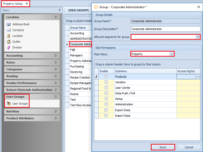
Task: Tick the Administration enable checkbox
Action: coord(106,104)
